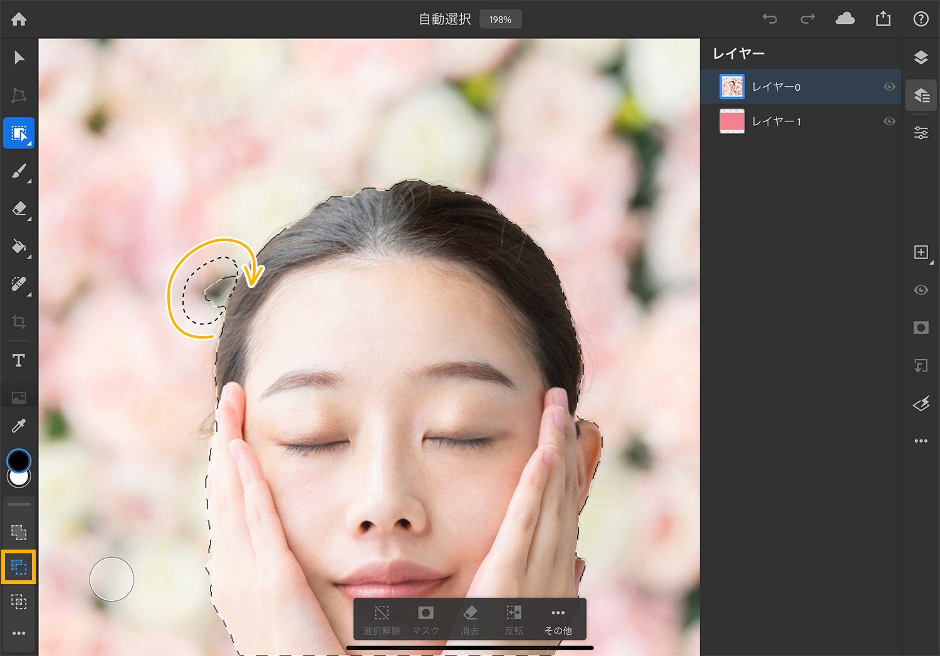Open その他 more selection options
Viewport: 940px width, 656px height.
tap(558, 620)
